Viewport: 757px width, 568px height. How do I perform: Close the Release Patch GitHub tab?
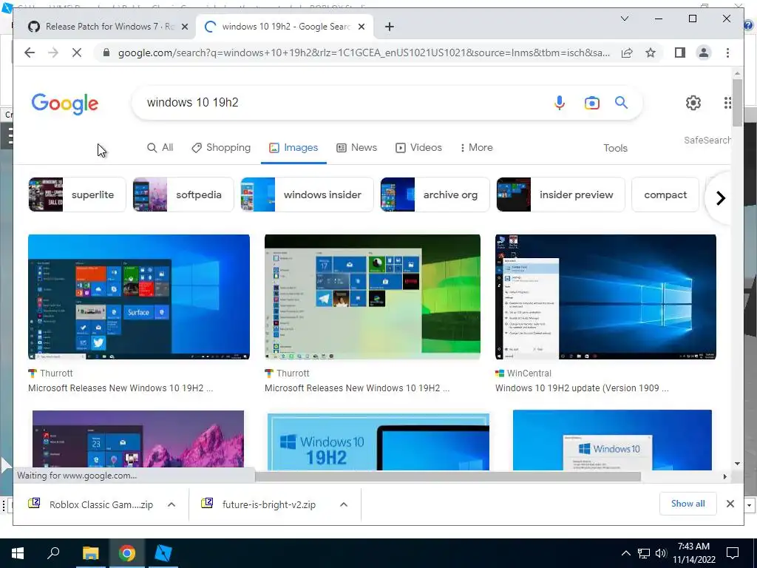coord(184,27)
